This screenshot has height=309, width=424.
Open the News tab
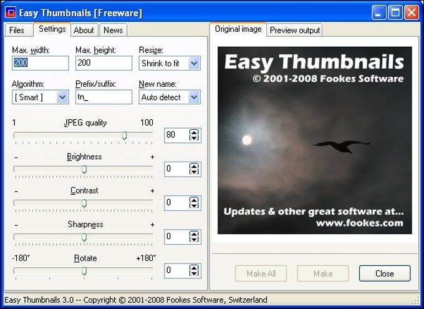coord(113,30)
